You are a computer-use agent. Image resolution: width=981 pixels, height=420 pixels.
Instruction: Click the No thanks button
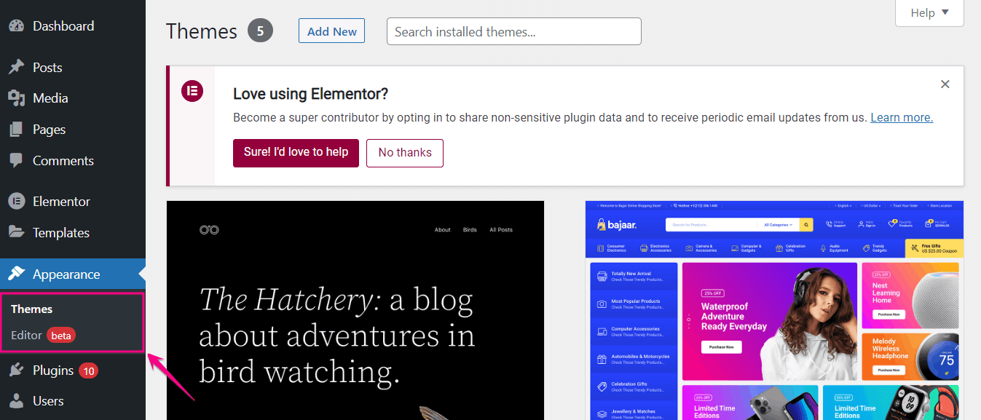click(x=405, y=153)
